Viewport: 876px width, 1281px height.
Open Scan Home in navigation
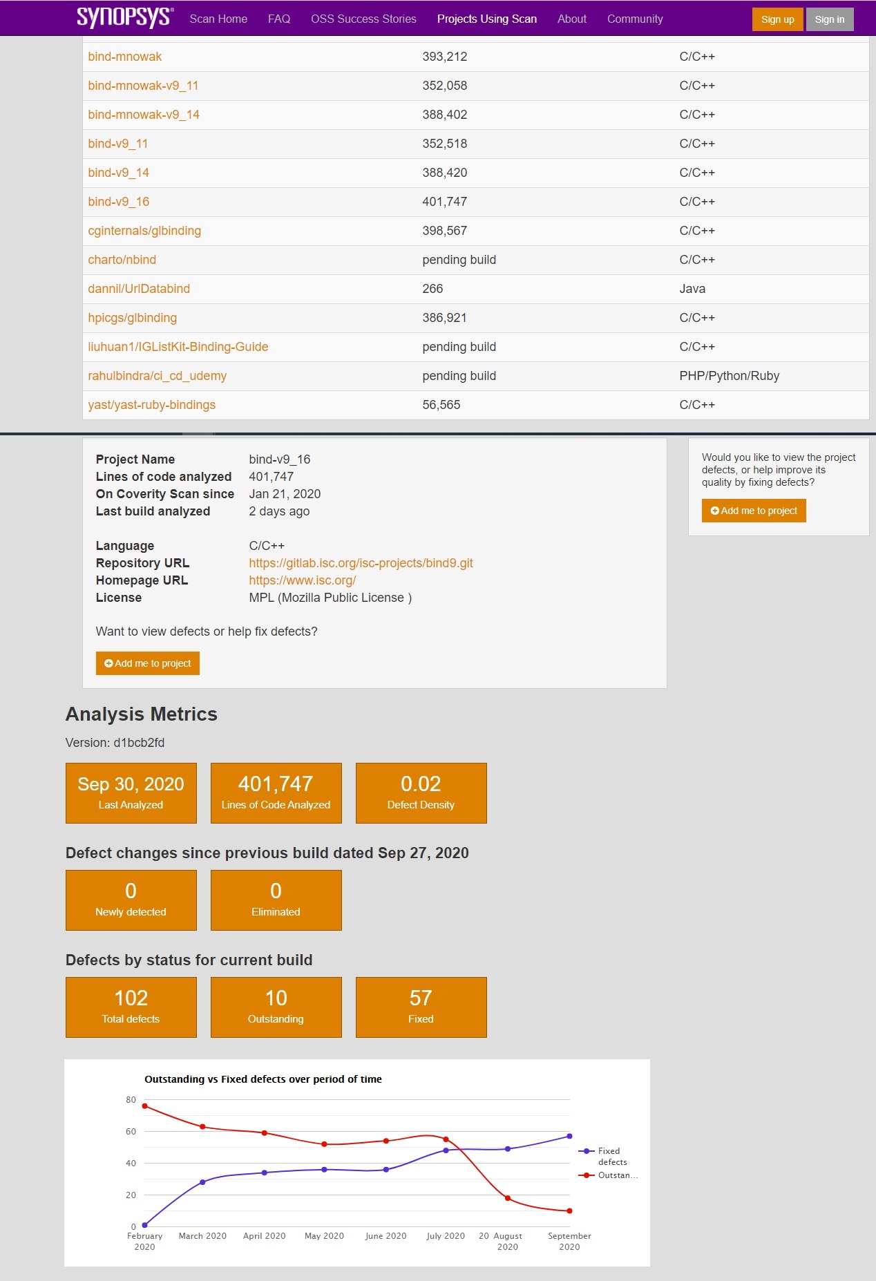point(218,19)
